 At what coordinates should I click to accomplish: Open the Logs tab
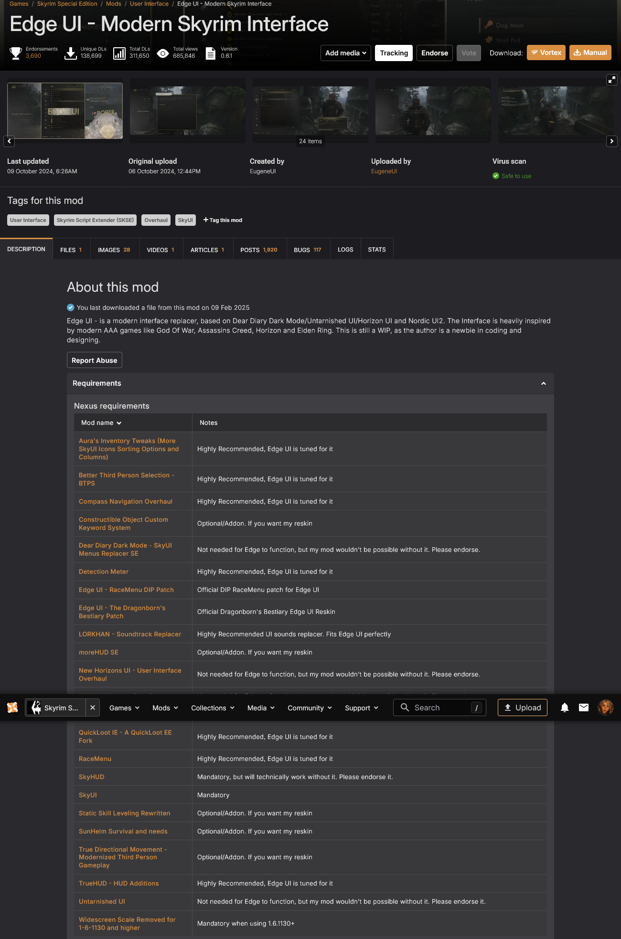pos(345,250)
